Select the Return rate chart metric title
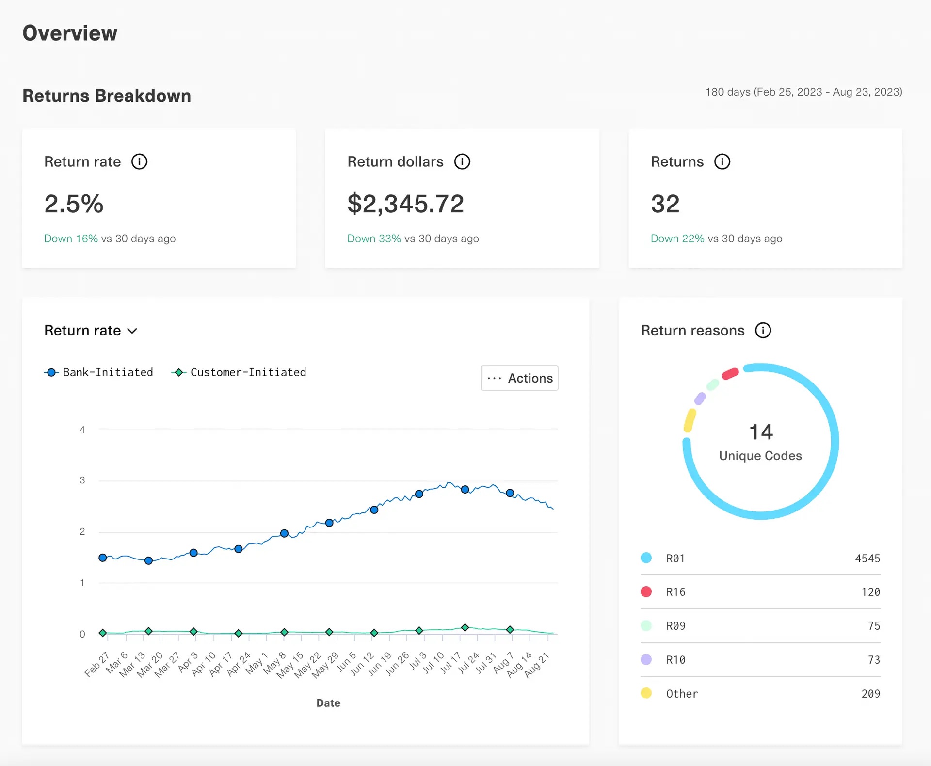Image resolution: width=931 pixels, height=766 pixels. [x=82, y=331]
